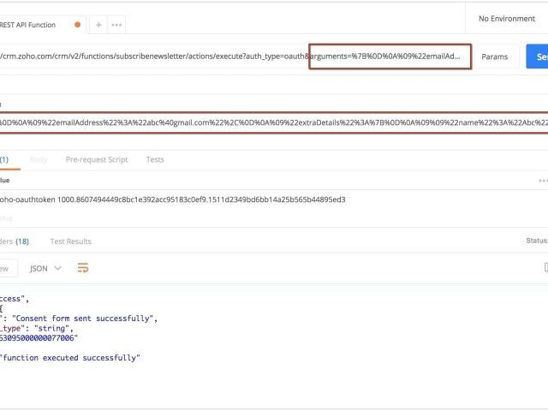Viewport: 548px width, 411px height.
Task: Toggle the orange wrap lines icon
Action: pyautogui.click(x=83, y=268)
